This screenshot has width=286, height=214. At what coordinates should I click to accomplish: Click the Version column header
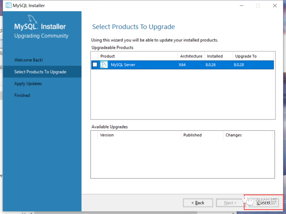pos(139,135)
